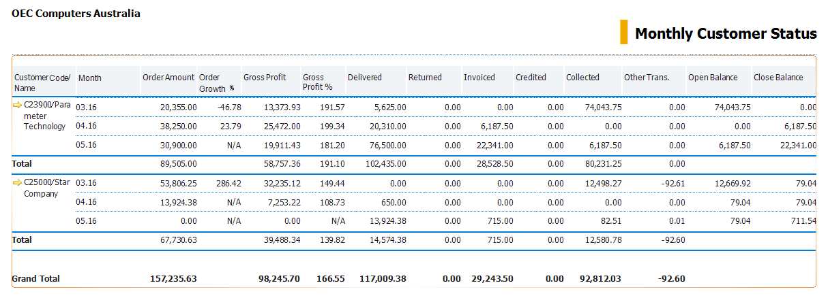This screenshot has width=828, height=298.
Task: Click the Other Trans. column header
Action: click(x=647, y=78)
